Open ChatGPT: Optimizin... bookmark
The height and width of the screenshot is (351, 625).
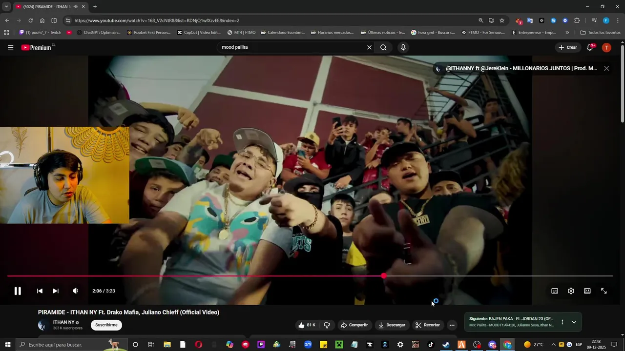[98, 33]
